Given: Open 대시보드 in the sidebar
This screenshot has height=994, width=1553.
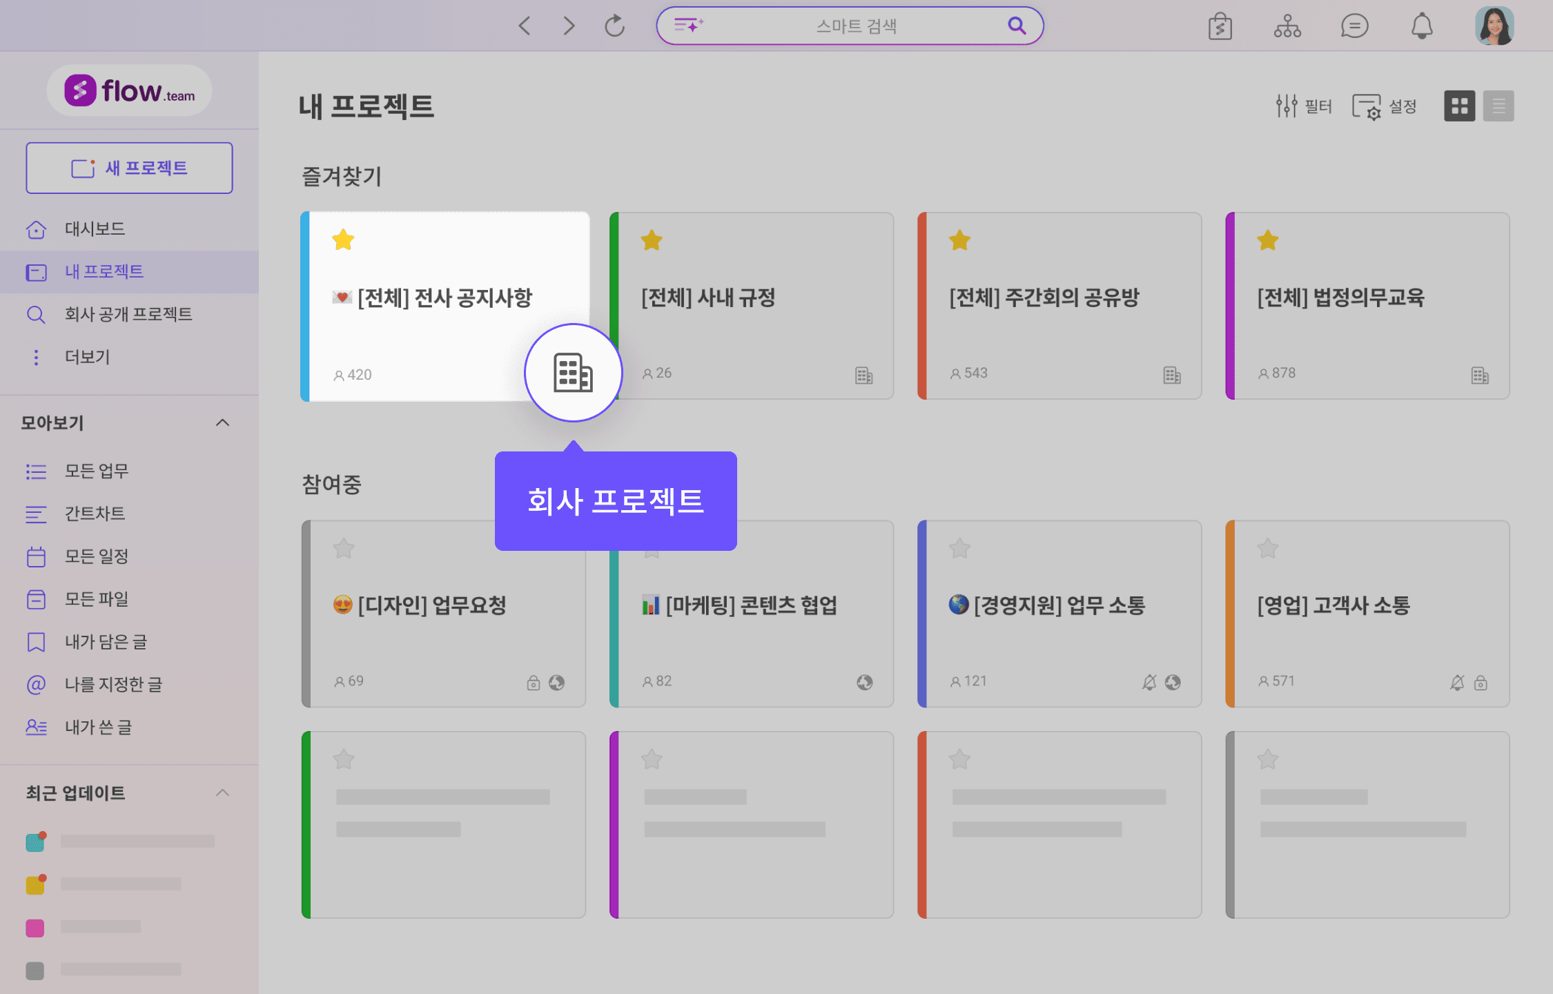Looking at the screenshot, I should coord(95,228).
